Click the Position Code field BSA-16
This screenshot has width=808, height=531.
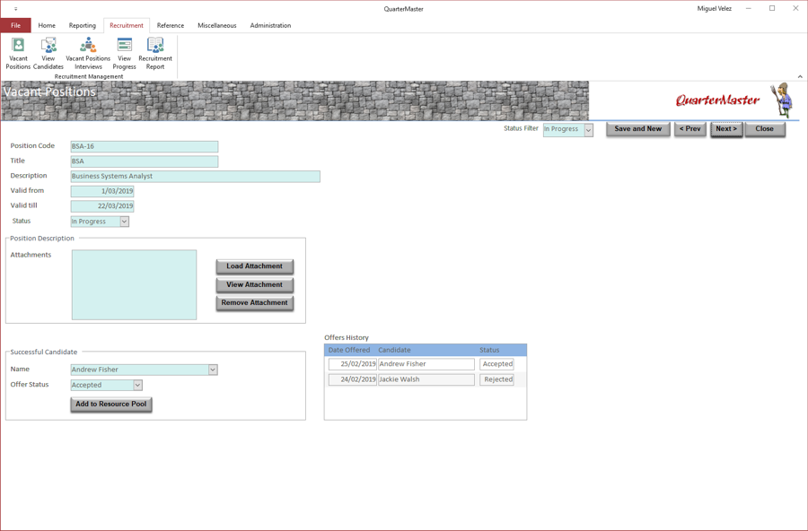pos(145,147)
